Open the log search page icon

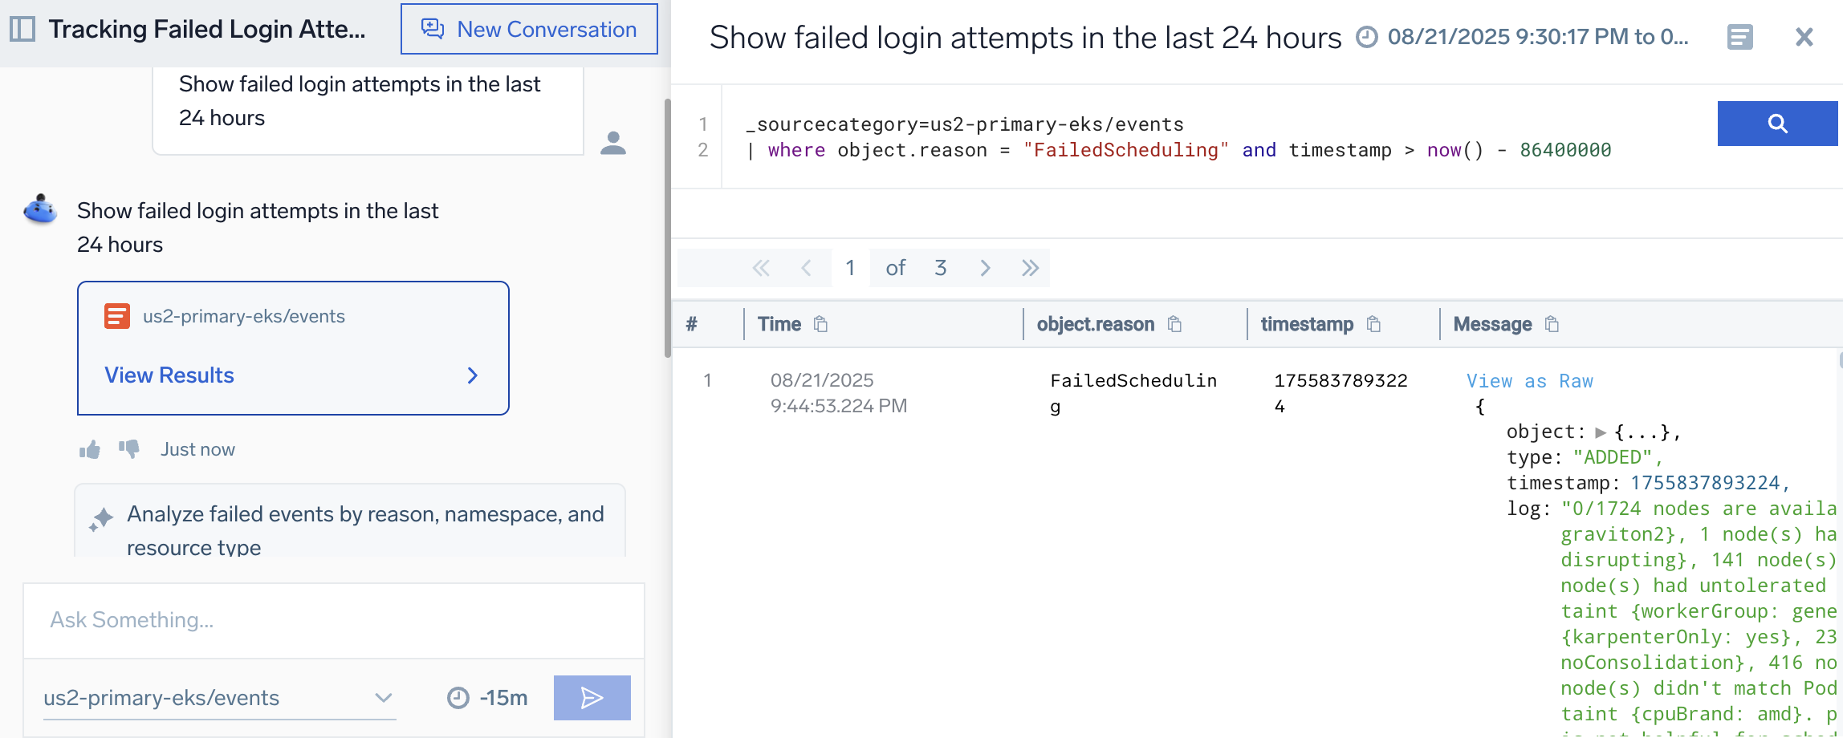[x=1740, y=37]
